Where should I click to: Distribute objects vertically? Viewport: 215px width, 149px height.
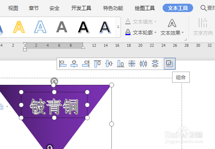155,64
